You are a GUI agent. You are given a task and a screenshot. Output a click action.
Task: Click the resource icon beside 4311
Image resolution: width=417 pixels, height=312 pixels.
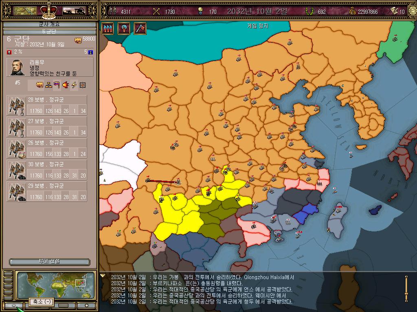coord(113,11)
